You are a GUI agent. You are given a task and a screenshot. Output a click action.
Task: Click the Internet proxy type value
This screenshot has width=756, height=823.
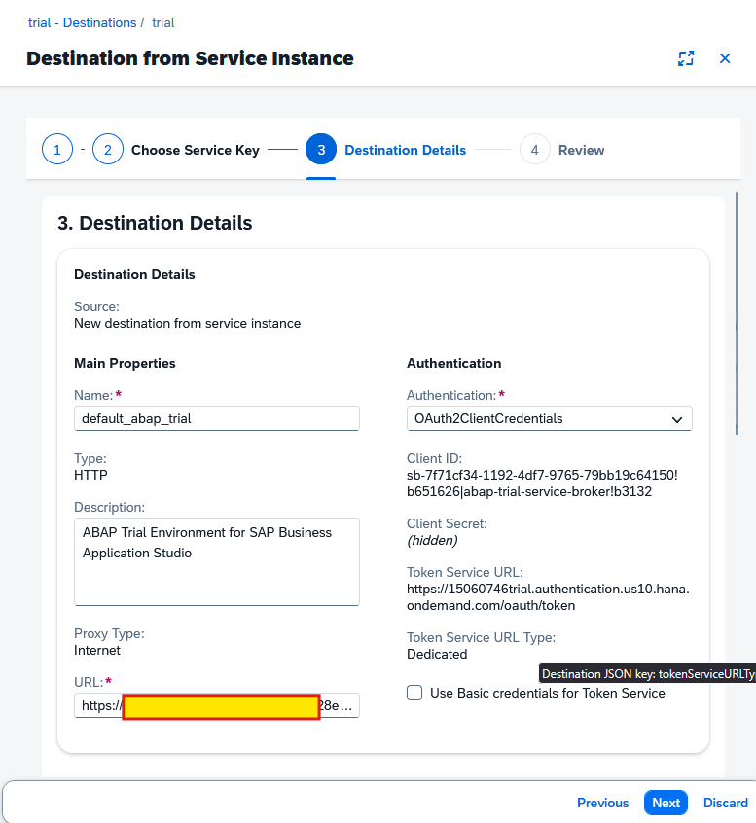[x=97, y=650]
